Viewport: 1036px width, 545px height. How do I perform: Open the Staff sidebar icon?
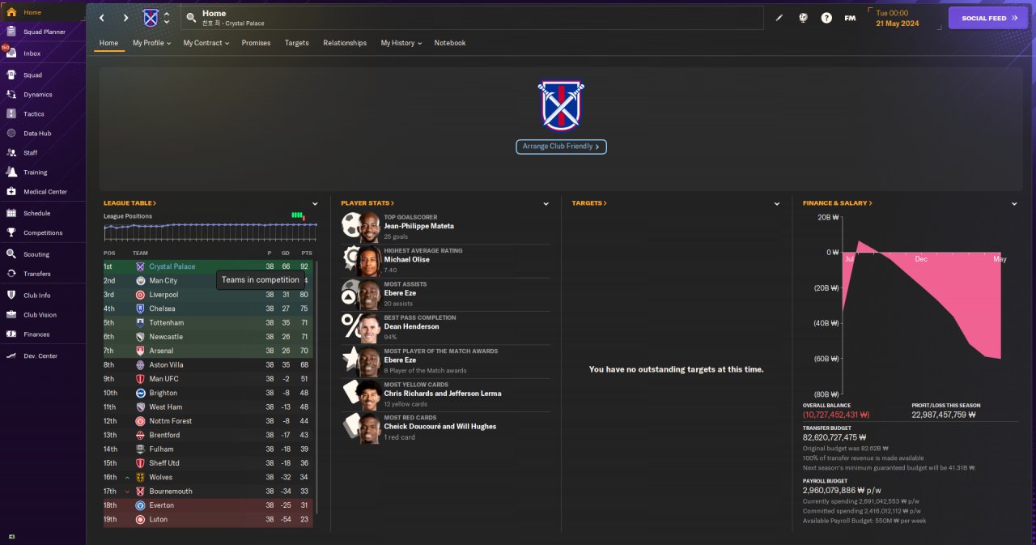(11, 152)
